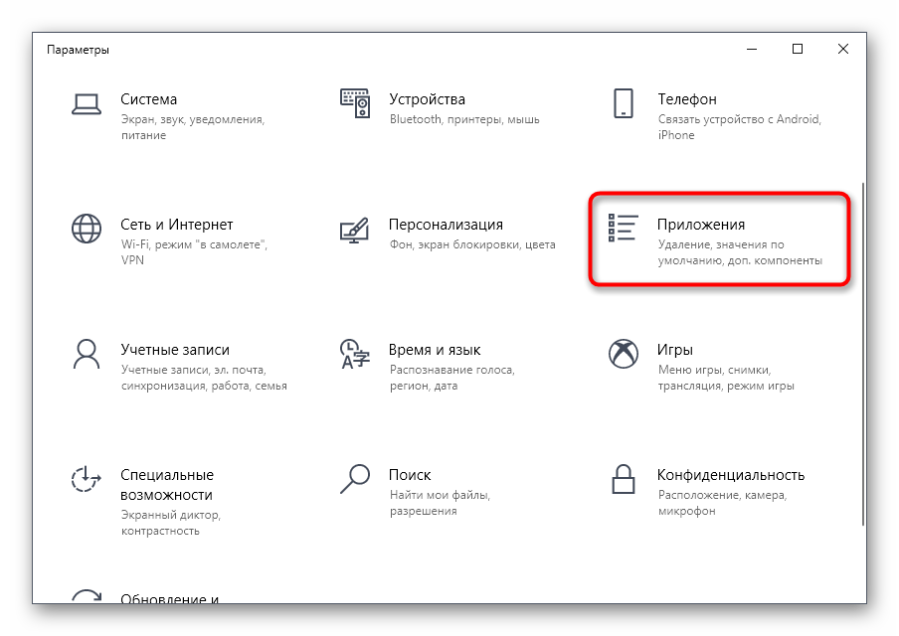The image size is (899, 636).
Task: Click the Специальные возможности icon
Action: (87, 478)
